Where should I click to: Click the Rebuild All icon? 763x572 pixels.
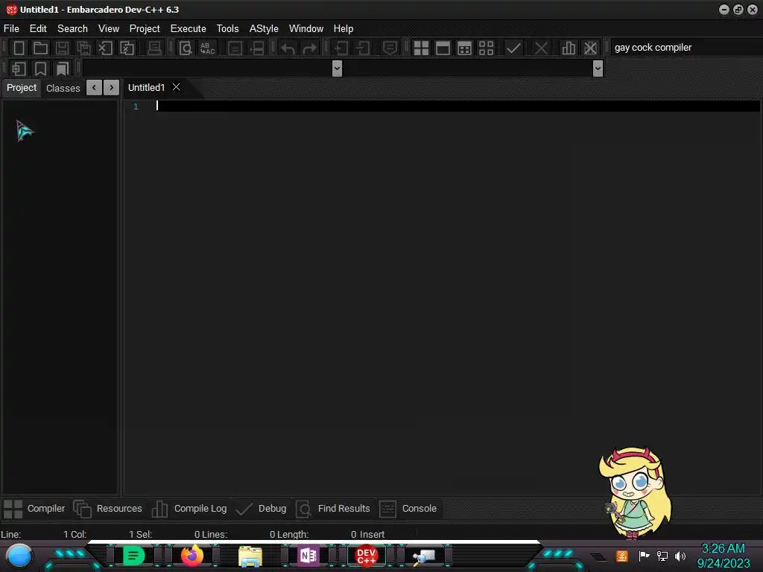(486, 48)
